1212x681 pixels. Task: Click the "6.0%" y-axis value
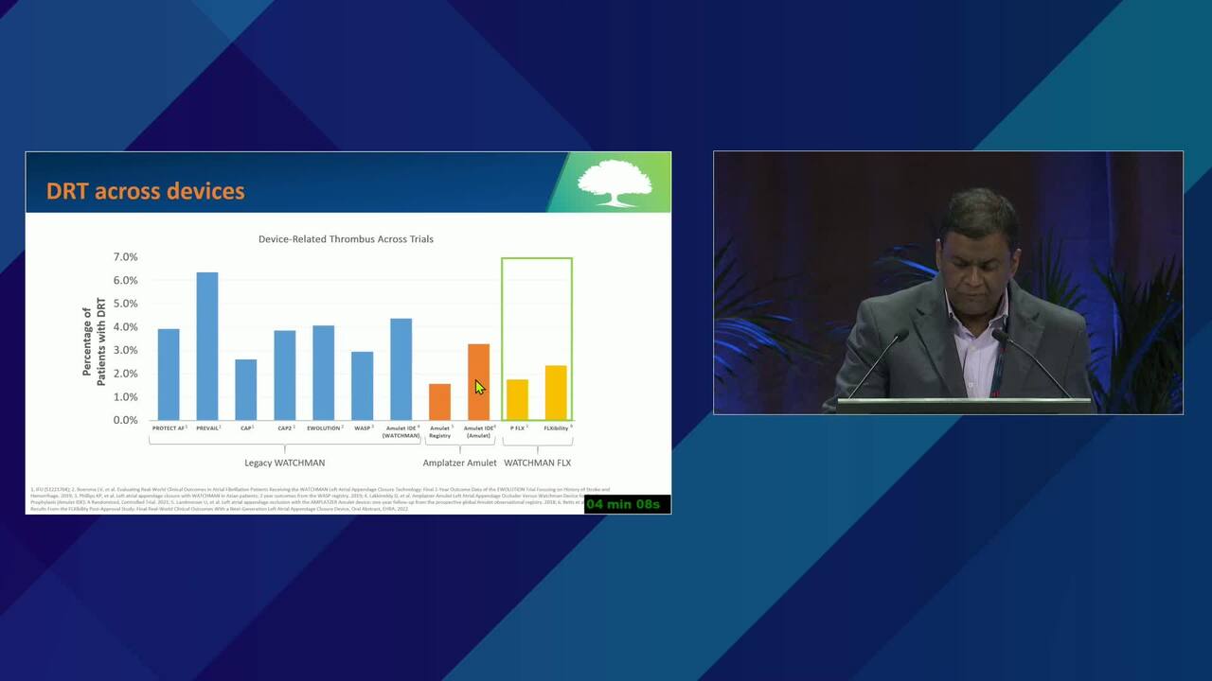point(126,281)
